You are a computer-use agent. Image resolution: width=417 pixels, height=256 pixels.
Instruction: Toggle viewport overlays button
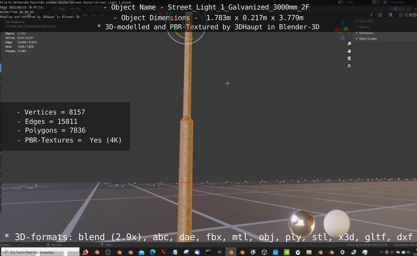tap(390, 15)
